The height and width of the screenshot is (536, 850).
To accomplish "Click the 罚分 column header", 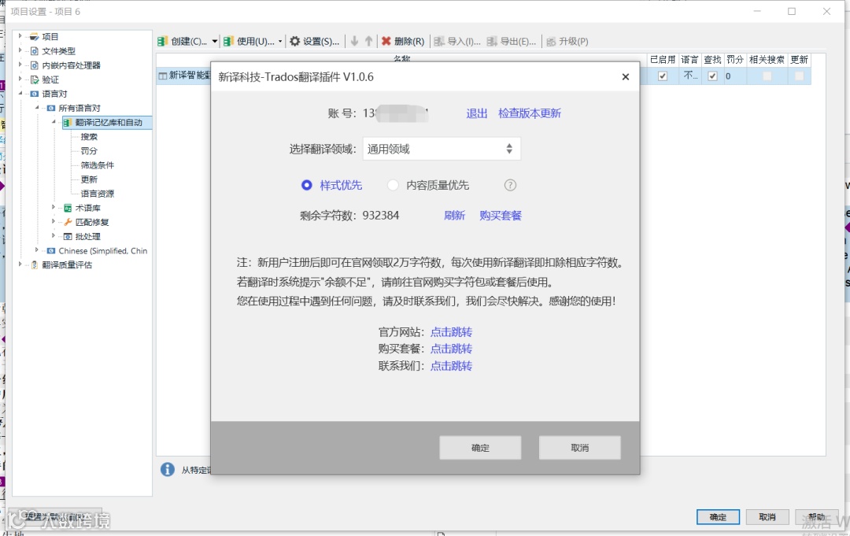I will pyautogui.click(x=734, y=60).
